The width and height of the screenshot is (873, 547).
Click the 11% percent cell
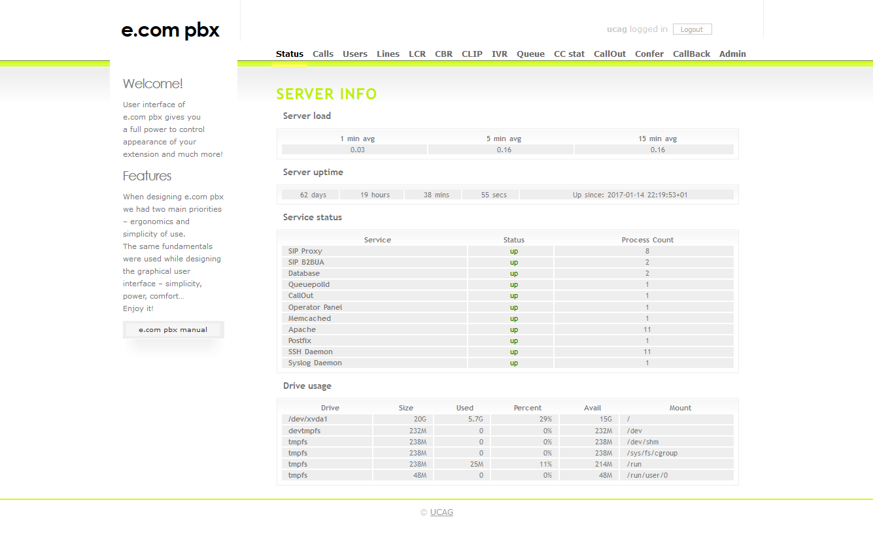[x=524, y=464]
